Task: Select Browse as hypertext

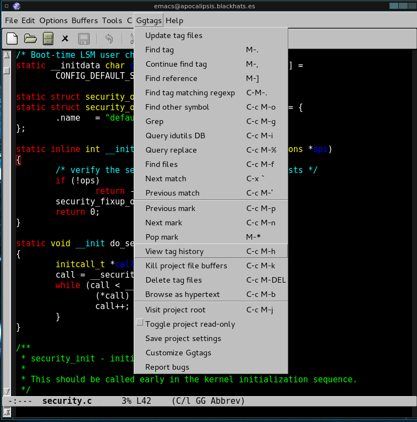Action: click(x=211, y=294)
